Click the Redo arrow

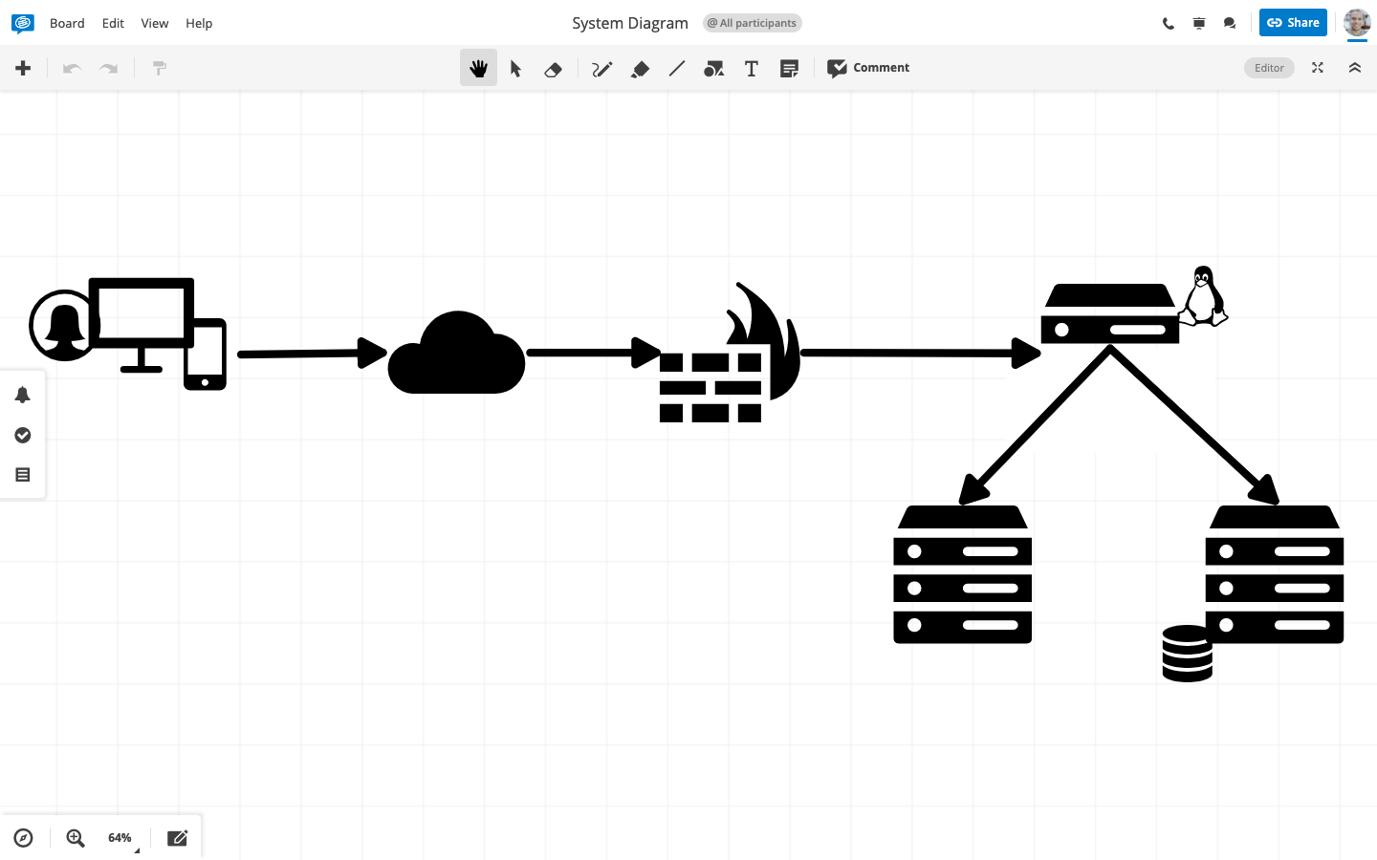click(x=109, y=68)
